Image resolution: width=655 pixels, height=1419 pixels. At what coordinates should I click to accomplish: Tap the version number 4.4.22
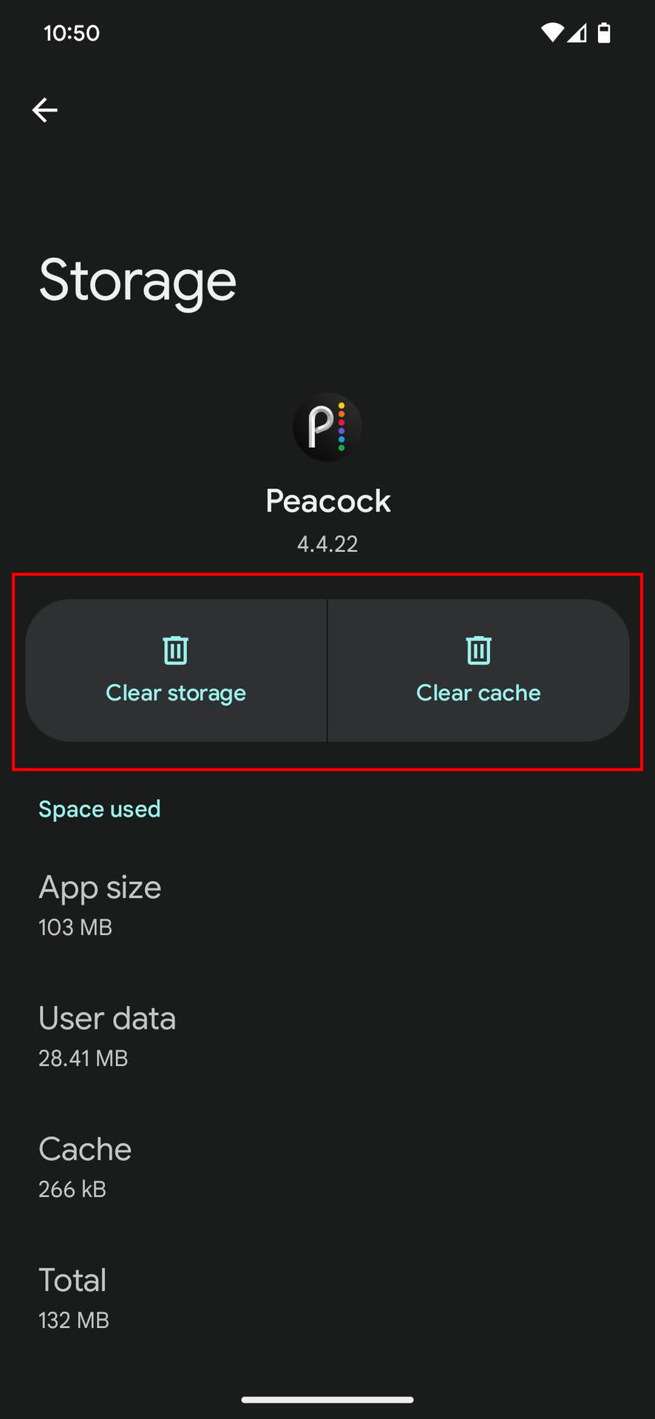tap(327, 544)
